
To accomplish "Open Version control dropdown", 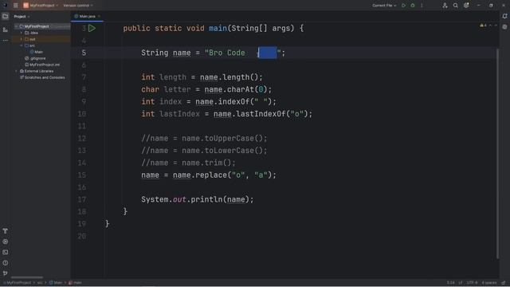I will click(78, 6).
